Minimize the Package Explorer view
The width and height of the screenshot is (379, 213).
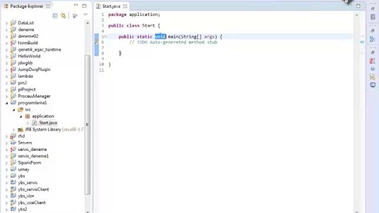pyautogui.click(x=76, y=5)
